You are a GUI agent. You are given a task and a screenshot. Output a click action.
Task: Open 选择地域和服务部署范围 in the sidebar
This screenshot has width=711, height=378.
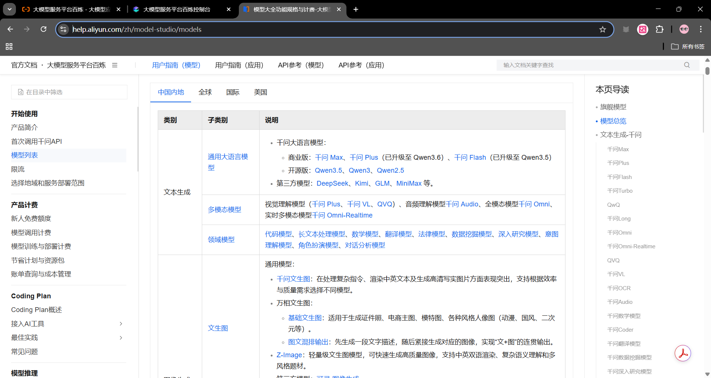(48, 183)
